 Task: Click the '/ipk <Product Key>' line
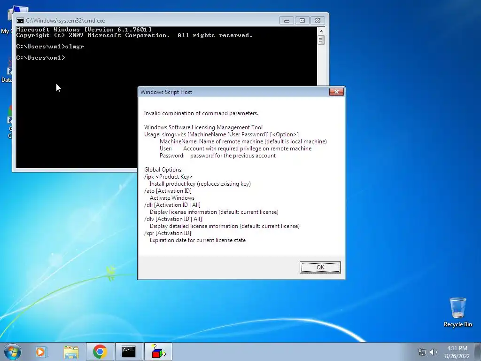coord(168,177)
